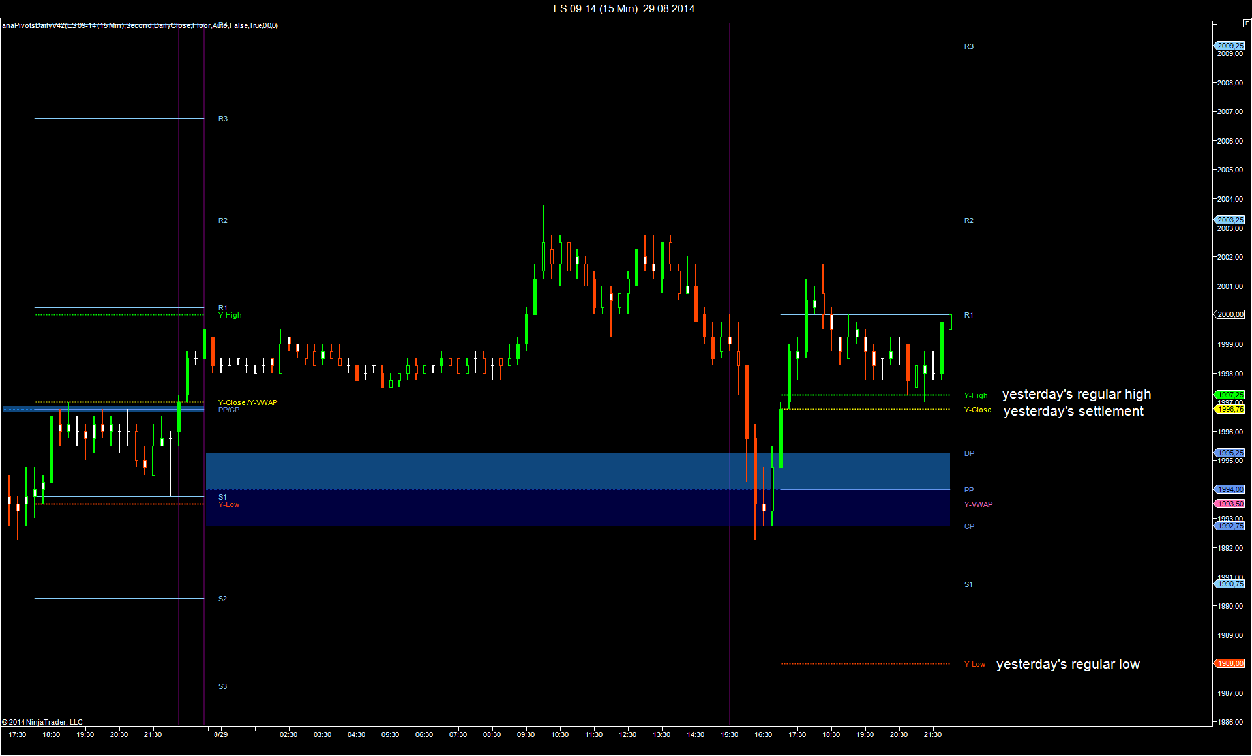Click the red 1988,00 Y-Low price marker
Viewport: 1252px width, 756px height.
tap(1230, 663)
